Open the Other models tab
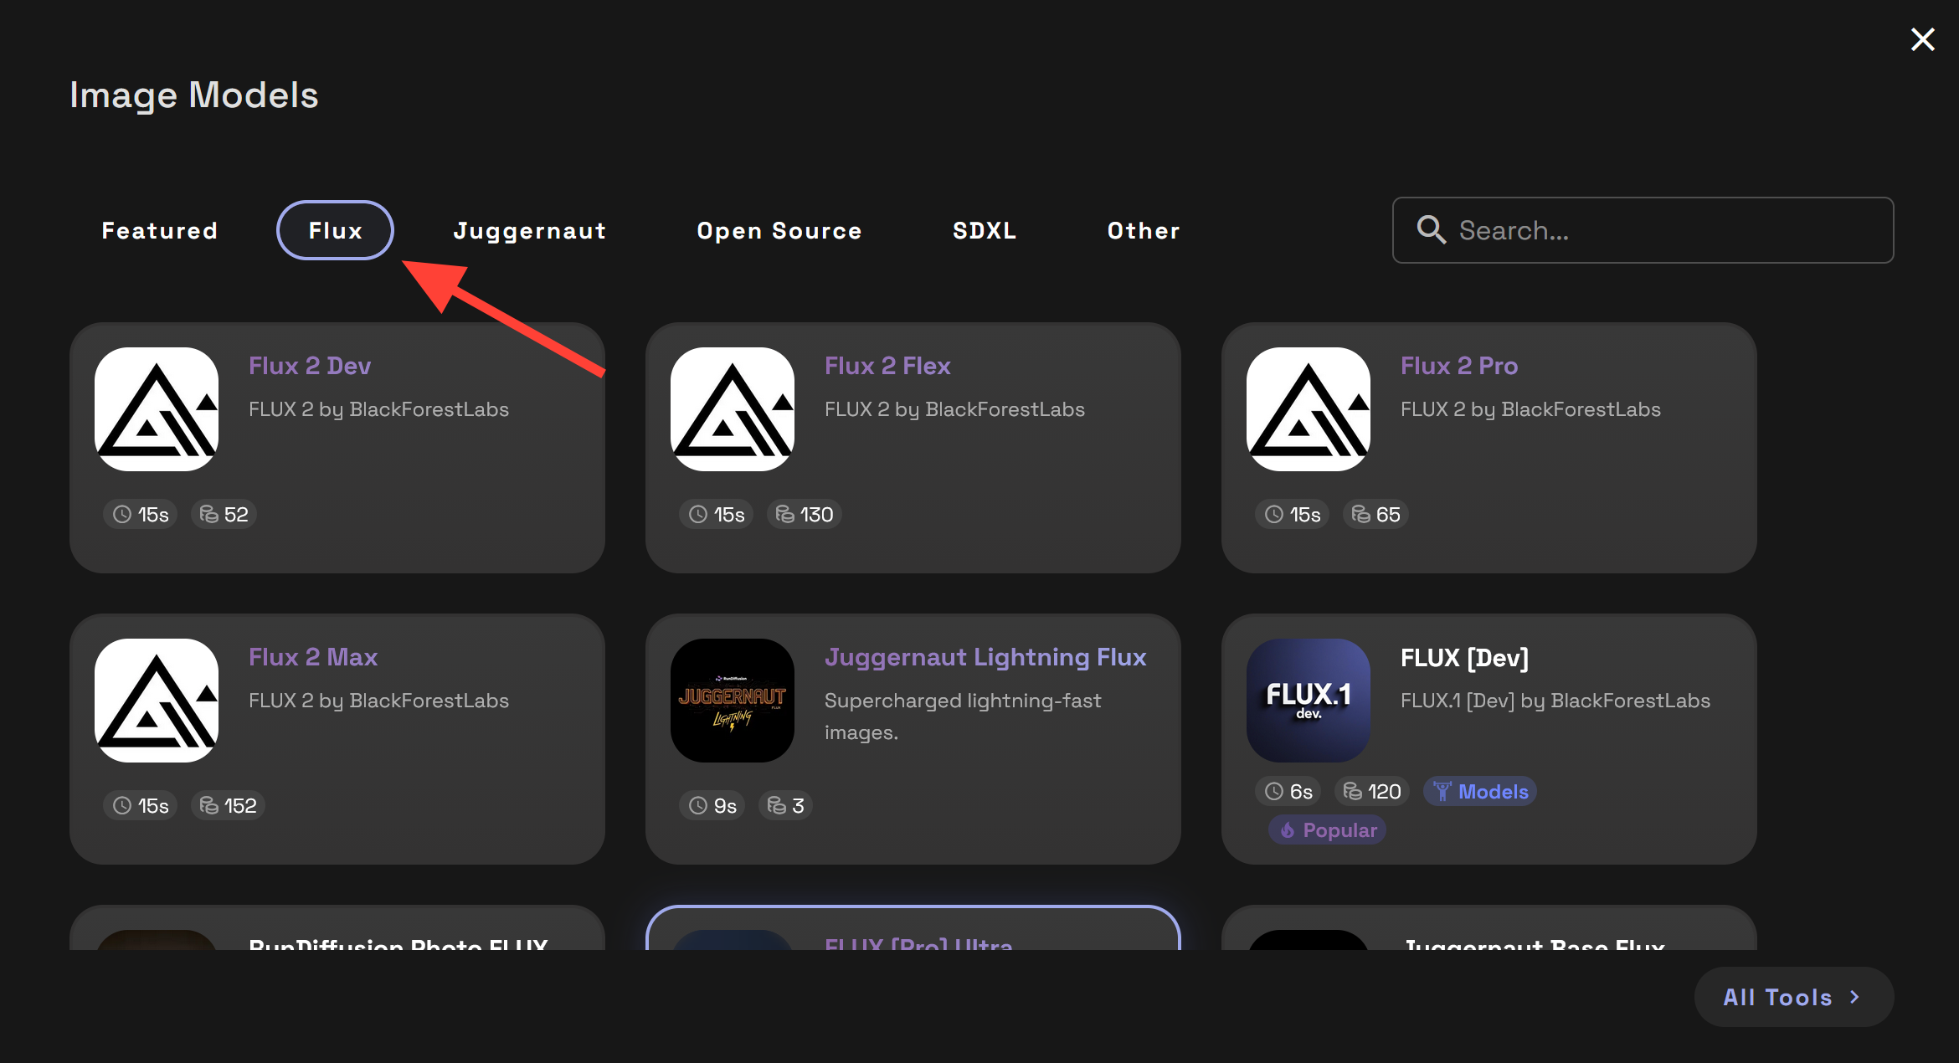This screenshot has width=1959, height=1063. coord(1144,230)
